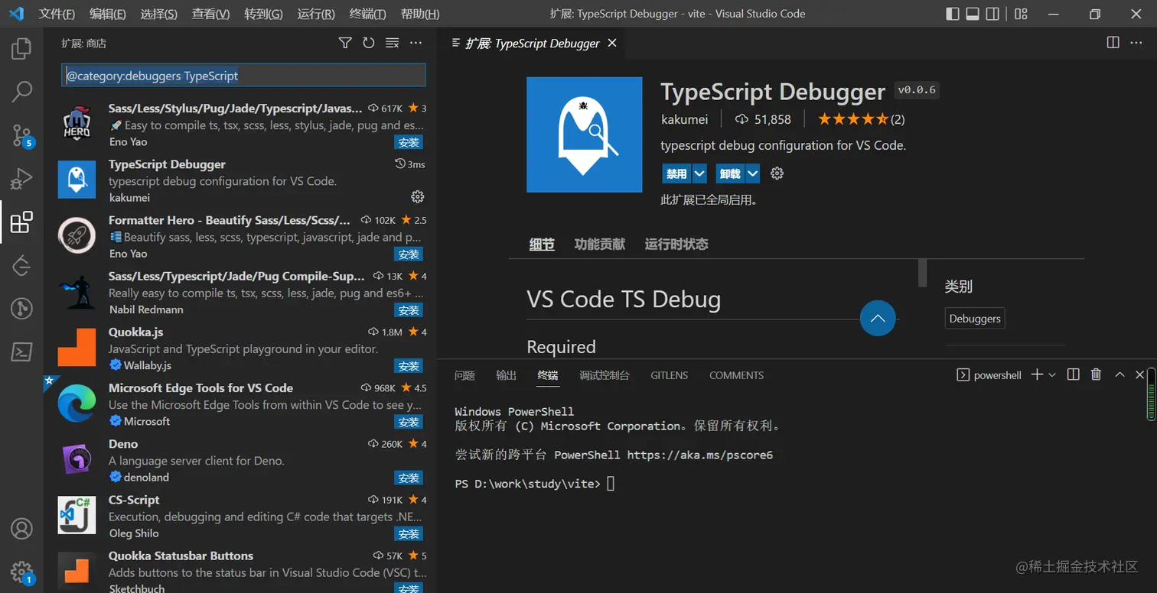The width and height of the screenshot is (1157, 593).
Task: Open the Edit menu (编辑)
Action: 108,14
